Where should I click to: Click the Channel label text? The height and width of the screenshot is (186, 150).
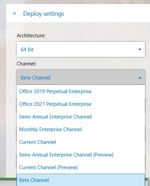coord(27,64)
